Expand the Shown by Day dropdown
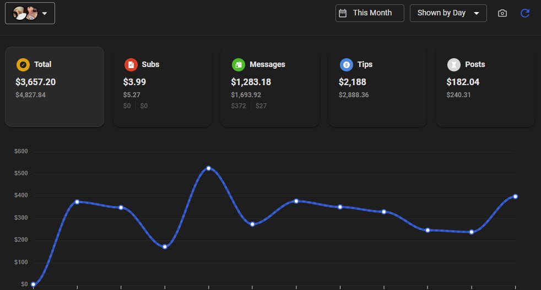541x290 pixels. [448, 13]
